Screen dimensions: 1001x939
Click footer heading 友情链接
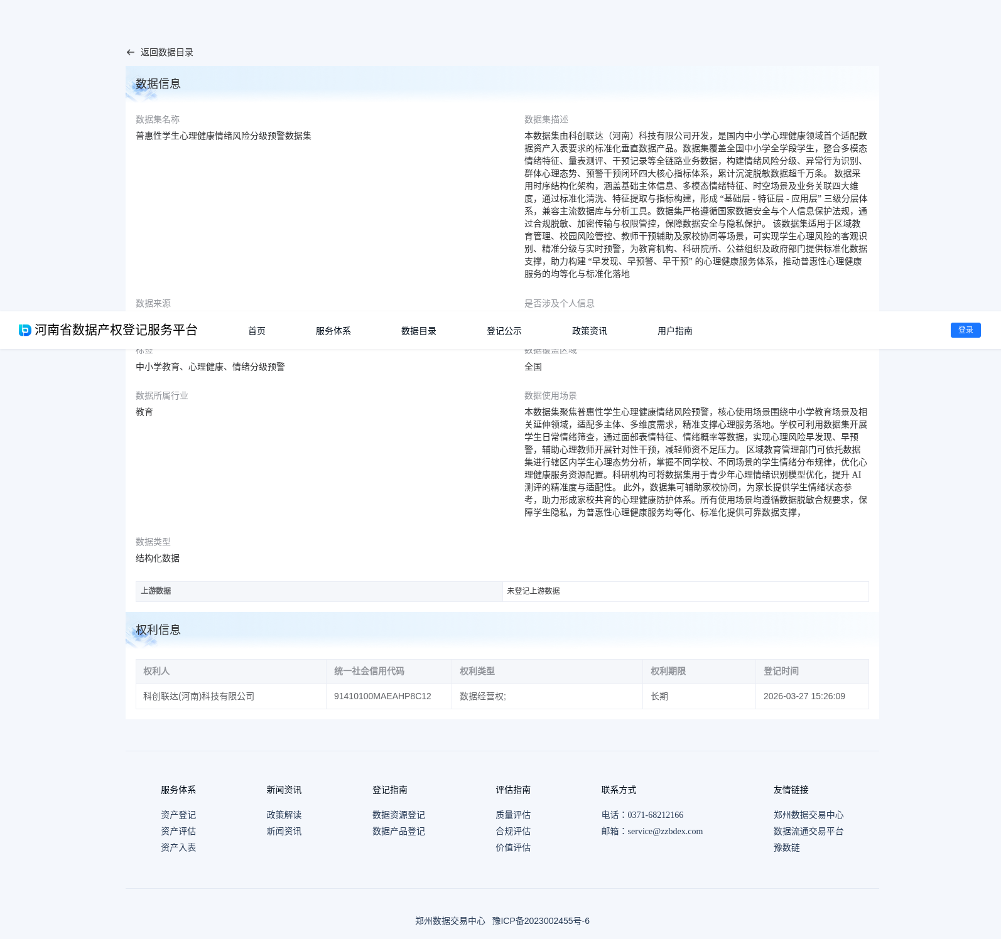(x=791, y=790)
